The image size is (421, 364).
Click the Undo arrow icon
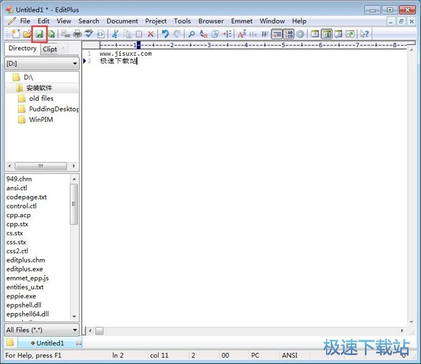tap(165, 34)
